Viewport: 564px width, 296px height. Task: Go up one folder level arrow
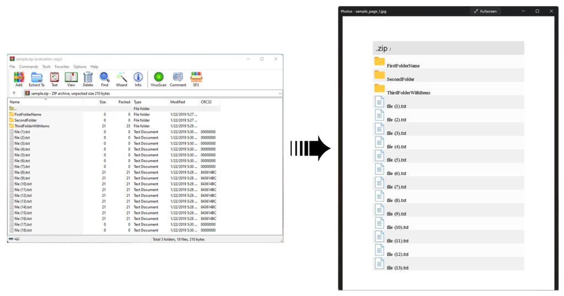[x=14, y=93]
